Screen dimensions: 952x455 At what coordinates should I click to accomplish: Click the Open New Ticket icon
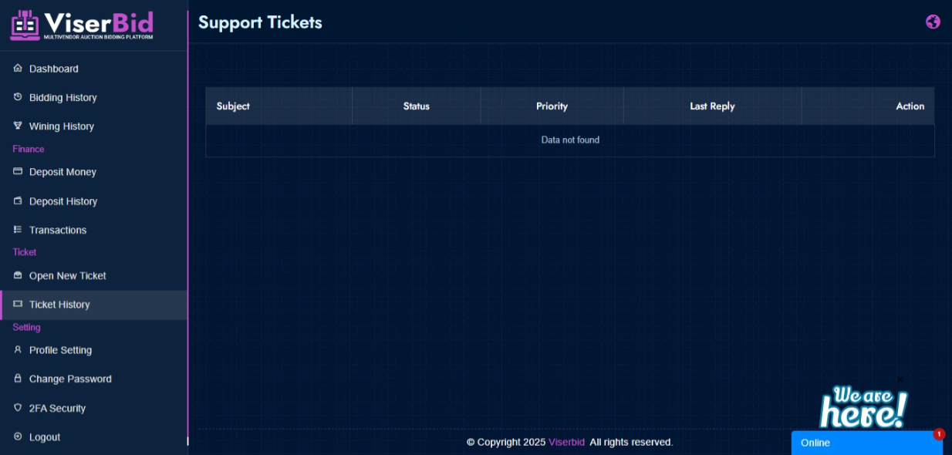pyautogui.click(x=18, y=275)
